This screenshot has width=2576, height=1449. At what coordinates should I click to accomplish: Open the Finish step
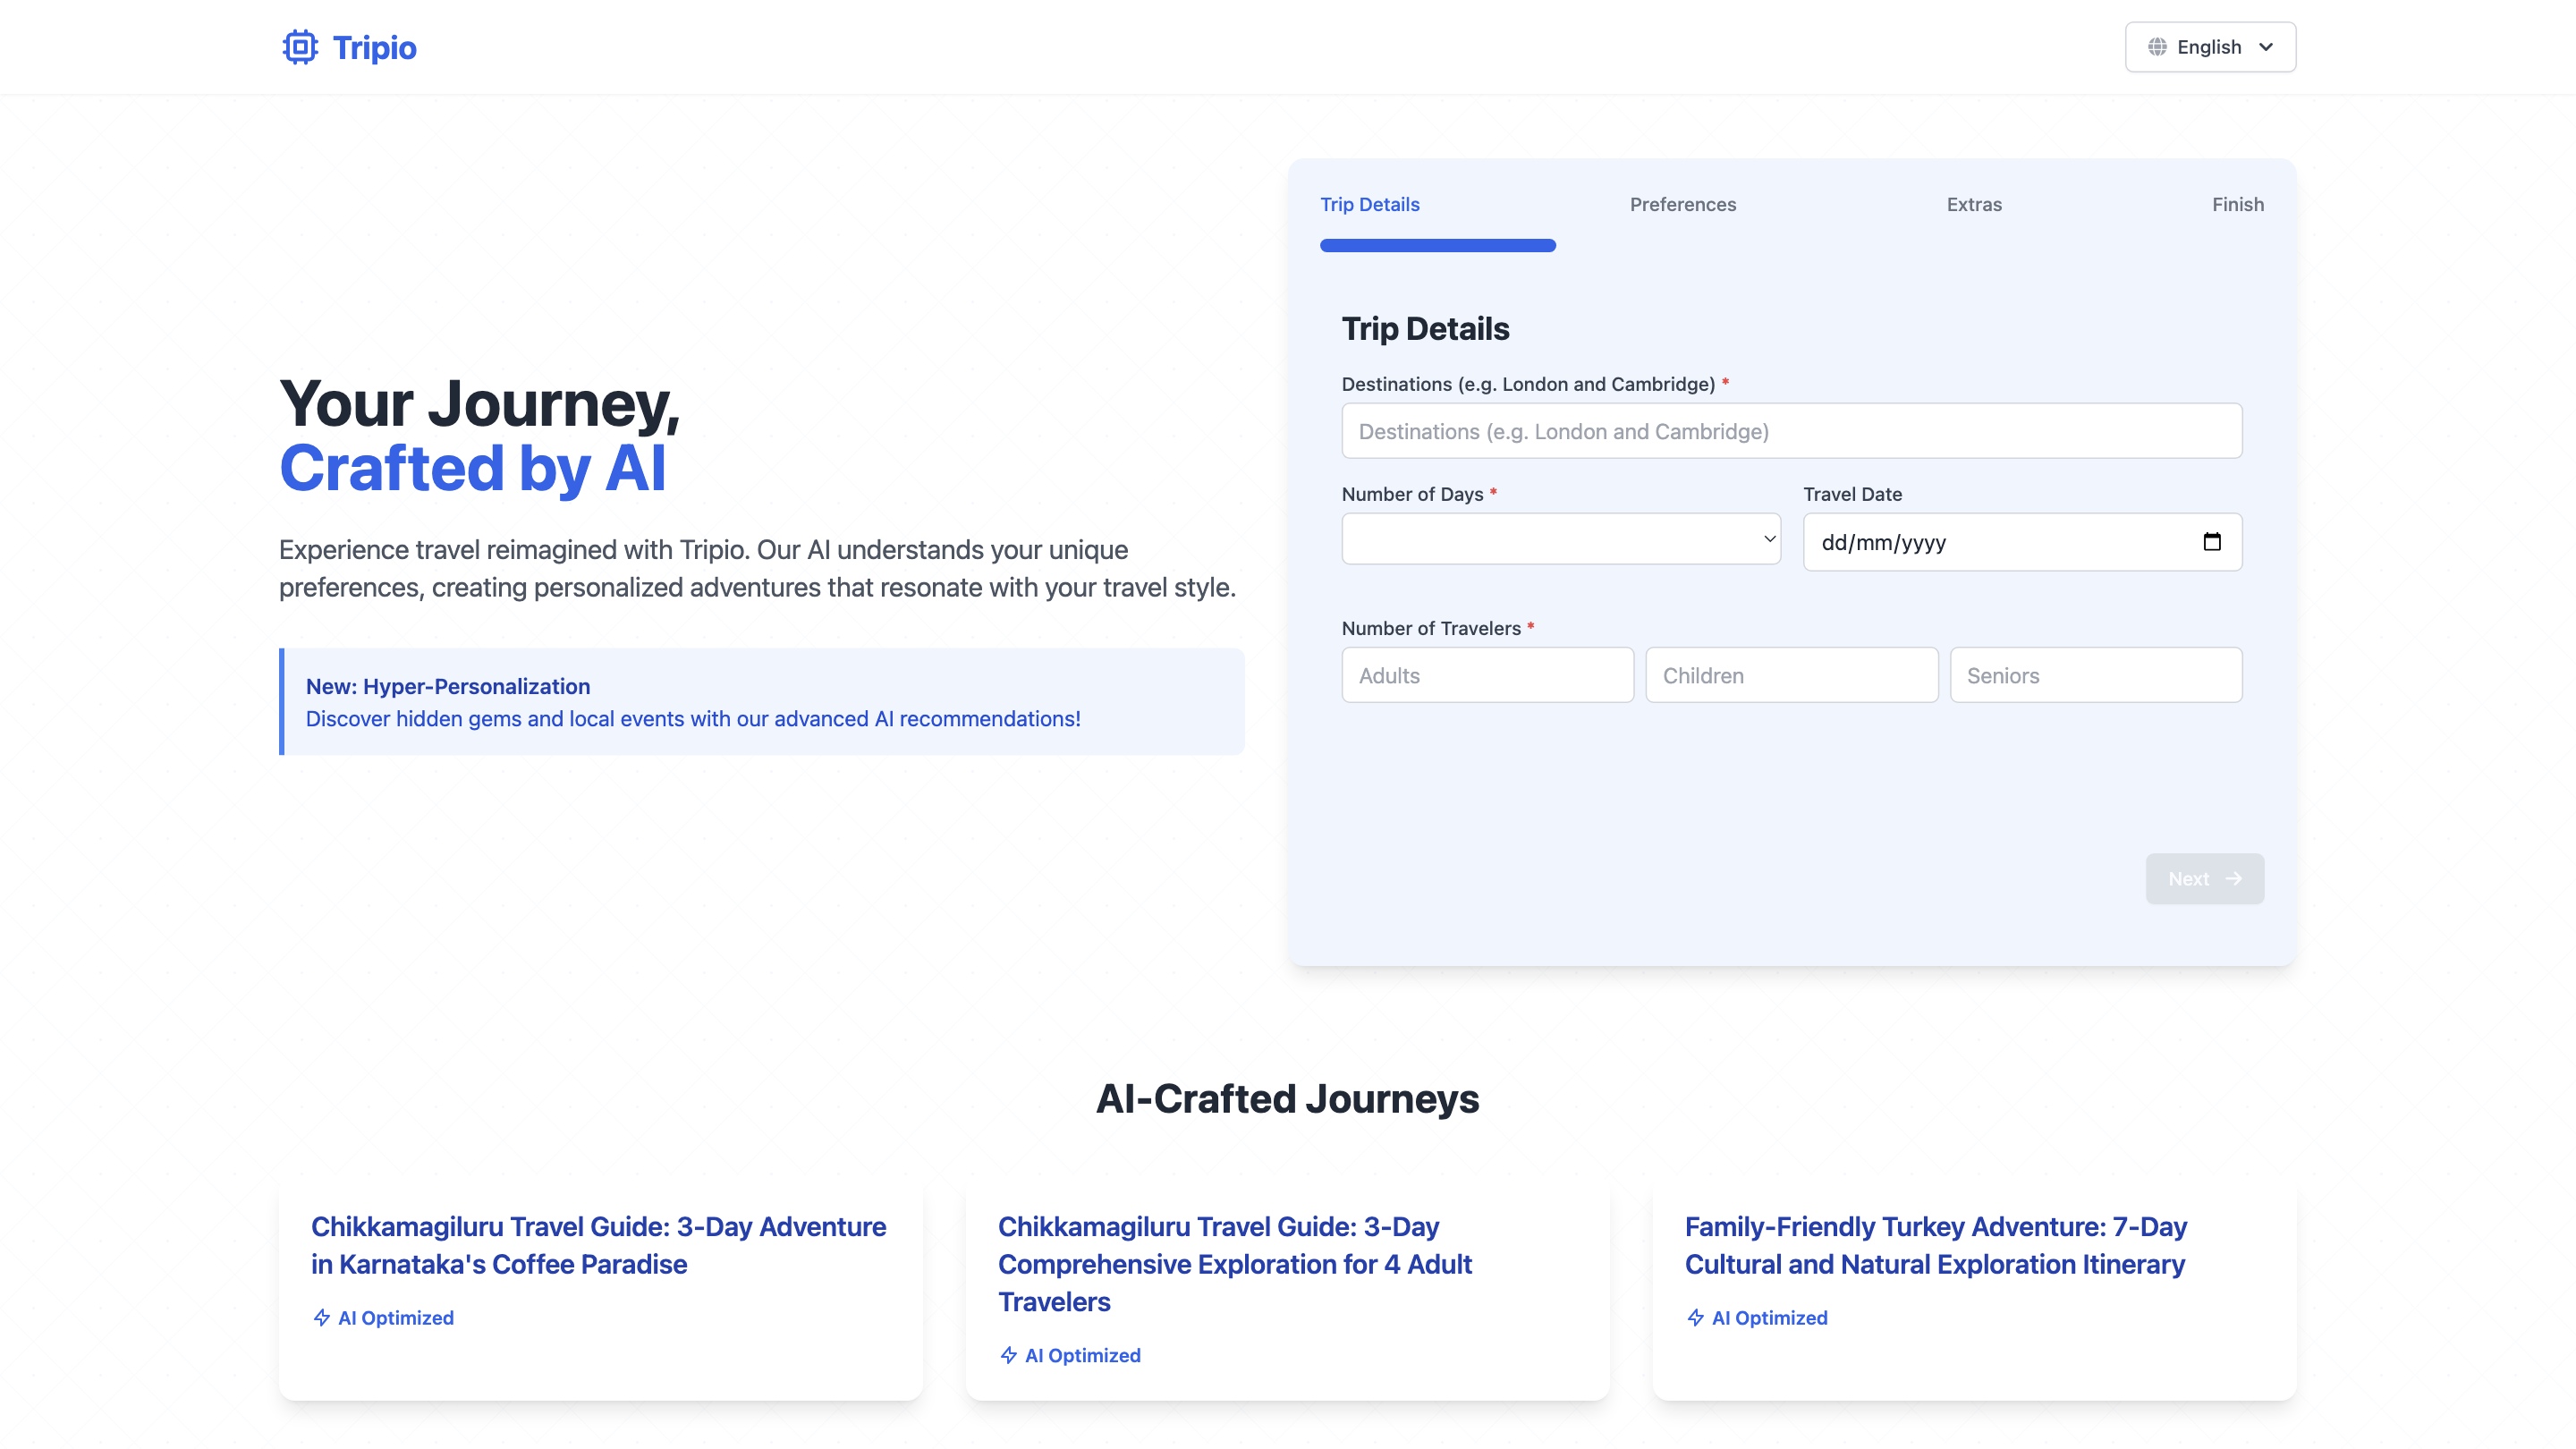point(2238,204)
